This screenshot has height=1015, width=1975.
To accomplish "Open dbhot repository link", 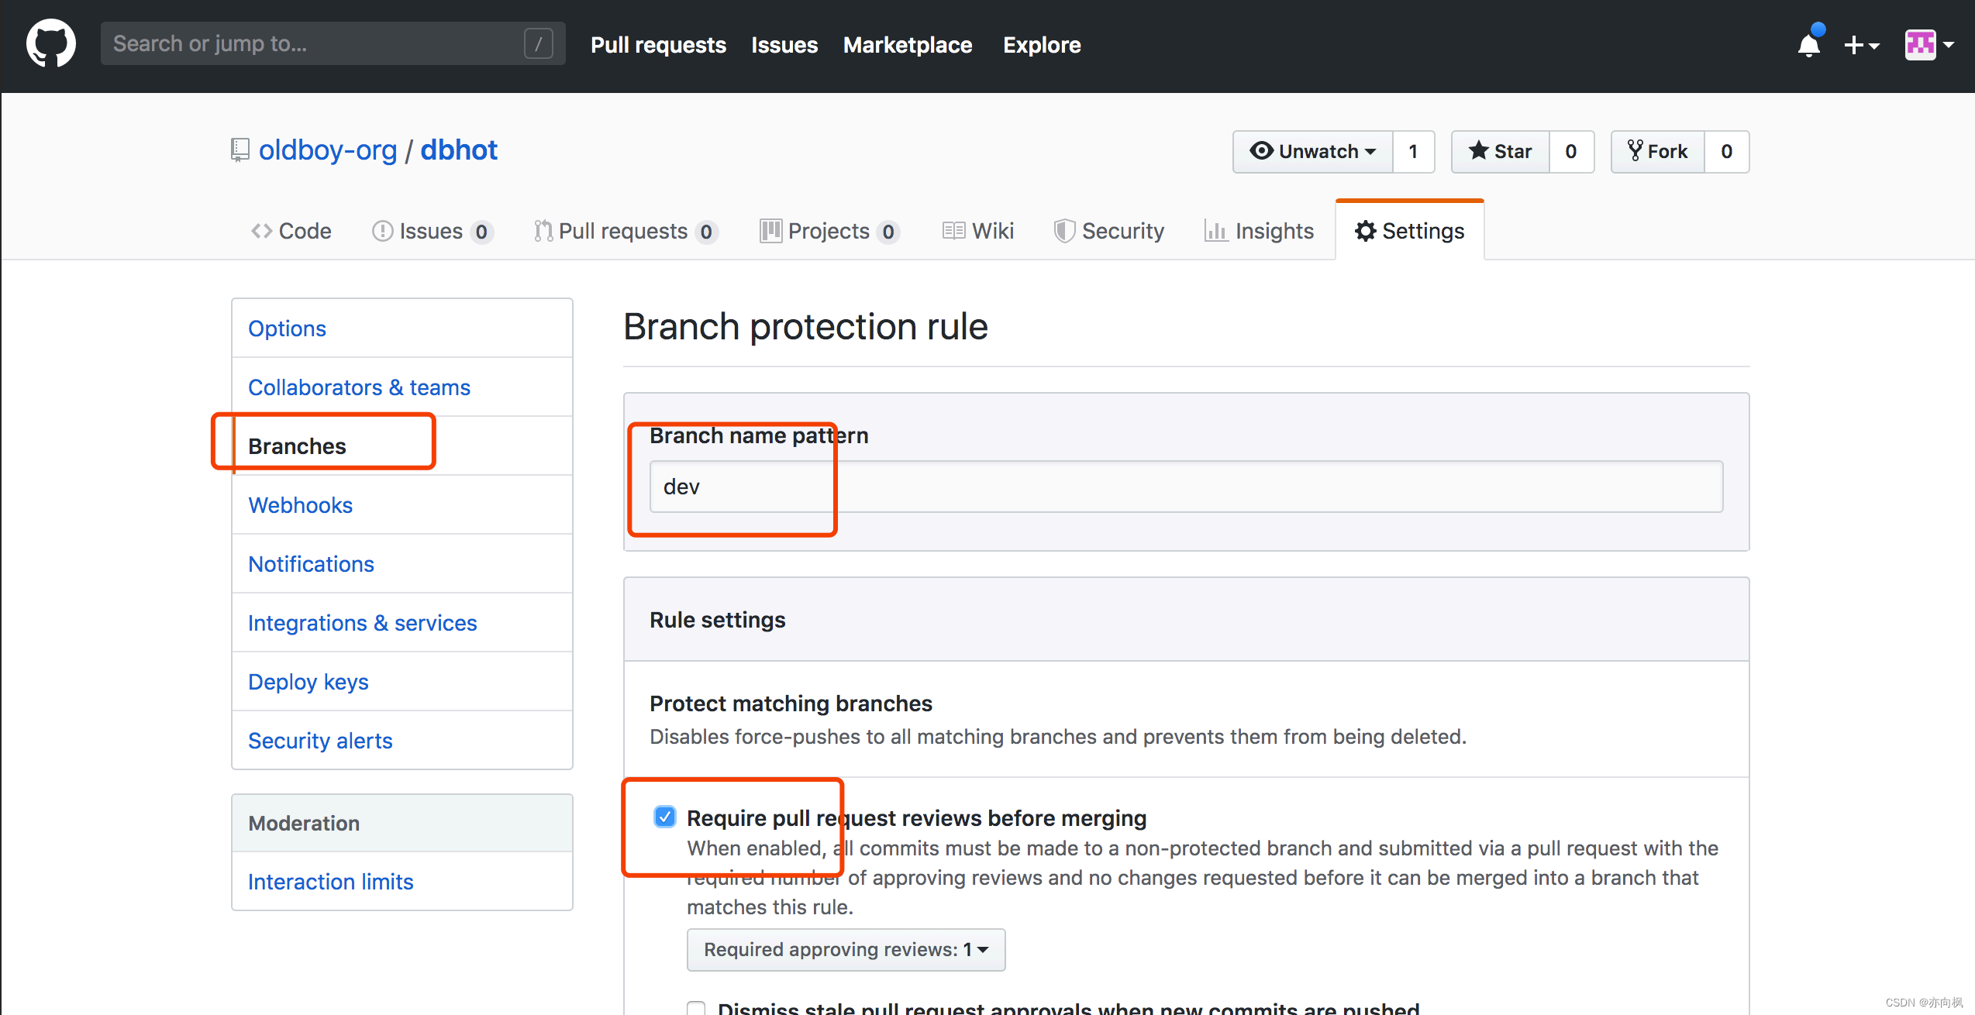I will (x=459, y=150).
